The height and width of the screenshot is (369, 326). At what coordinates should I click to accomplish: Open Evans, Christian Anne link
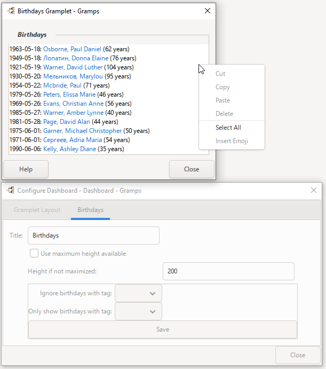(74, 104)
